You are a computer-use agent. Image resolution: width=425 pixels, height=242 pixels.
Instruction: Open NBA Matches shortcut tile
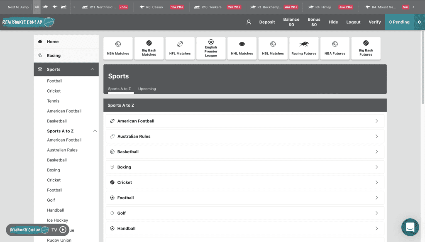pos(118,48)
